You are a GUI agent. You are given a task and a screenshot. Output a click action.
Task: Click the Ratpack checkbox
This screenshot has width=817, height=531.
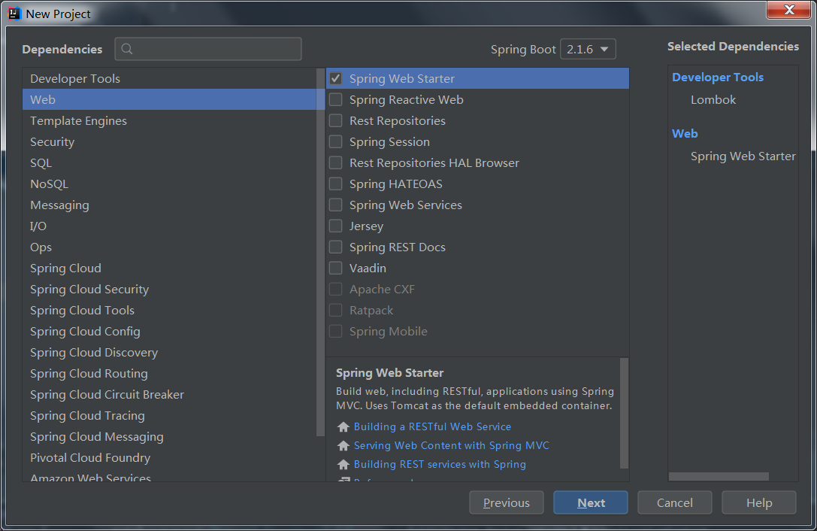click(335, 310)
